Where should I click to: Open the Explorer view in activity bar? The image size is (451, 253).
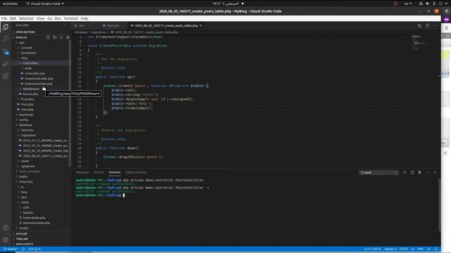[6, 27]
